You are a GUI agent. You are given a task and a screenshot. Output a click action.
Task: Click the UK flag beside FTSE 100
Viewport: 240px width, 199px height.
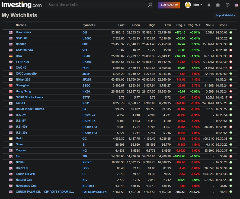[x=11, y=62]
